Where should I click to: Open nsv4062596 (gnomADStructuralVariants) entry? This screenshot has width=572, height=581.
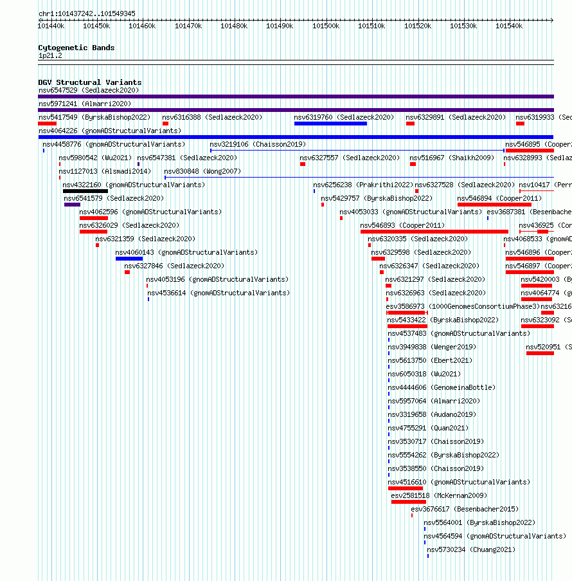(150, 212)
